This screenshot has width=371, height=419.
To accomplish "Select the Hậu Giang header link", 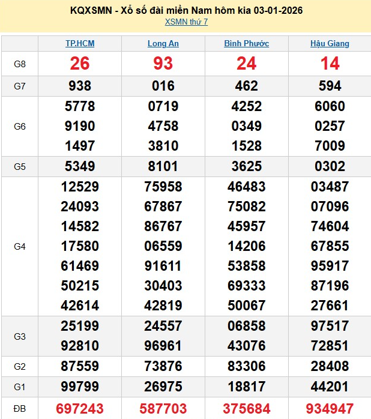I will coord(330,44).
